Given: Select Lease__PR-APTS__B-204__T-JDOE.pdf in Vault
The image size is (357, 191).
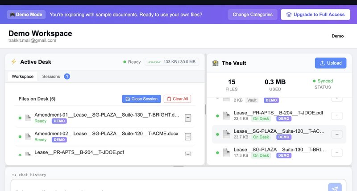Looking at the screenshot, I should (x=278, y=113).
